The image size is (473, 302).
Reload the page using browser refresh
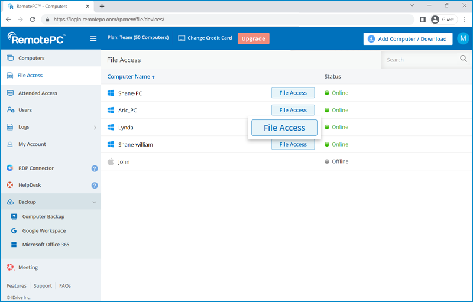[34, 19]
